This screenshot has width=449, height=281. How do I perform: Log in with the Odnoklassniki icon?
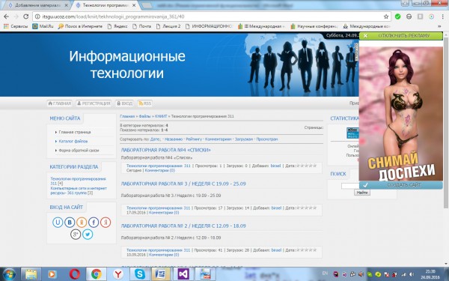82,223
